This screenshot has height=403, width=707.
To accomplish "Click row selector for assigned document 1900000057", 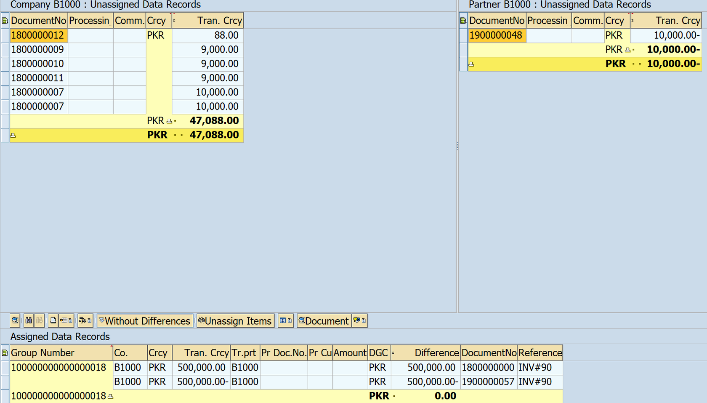I will pyautogui.click(x=5, y=382).
